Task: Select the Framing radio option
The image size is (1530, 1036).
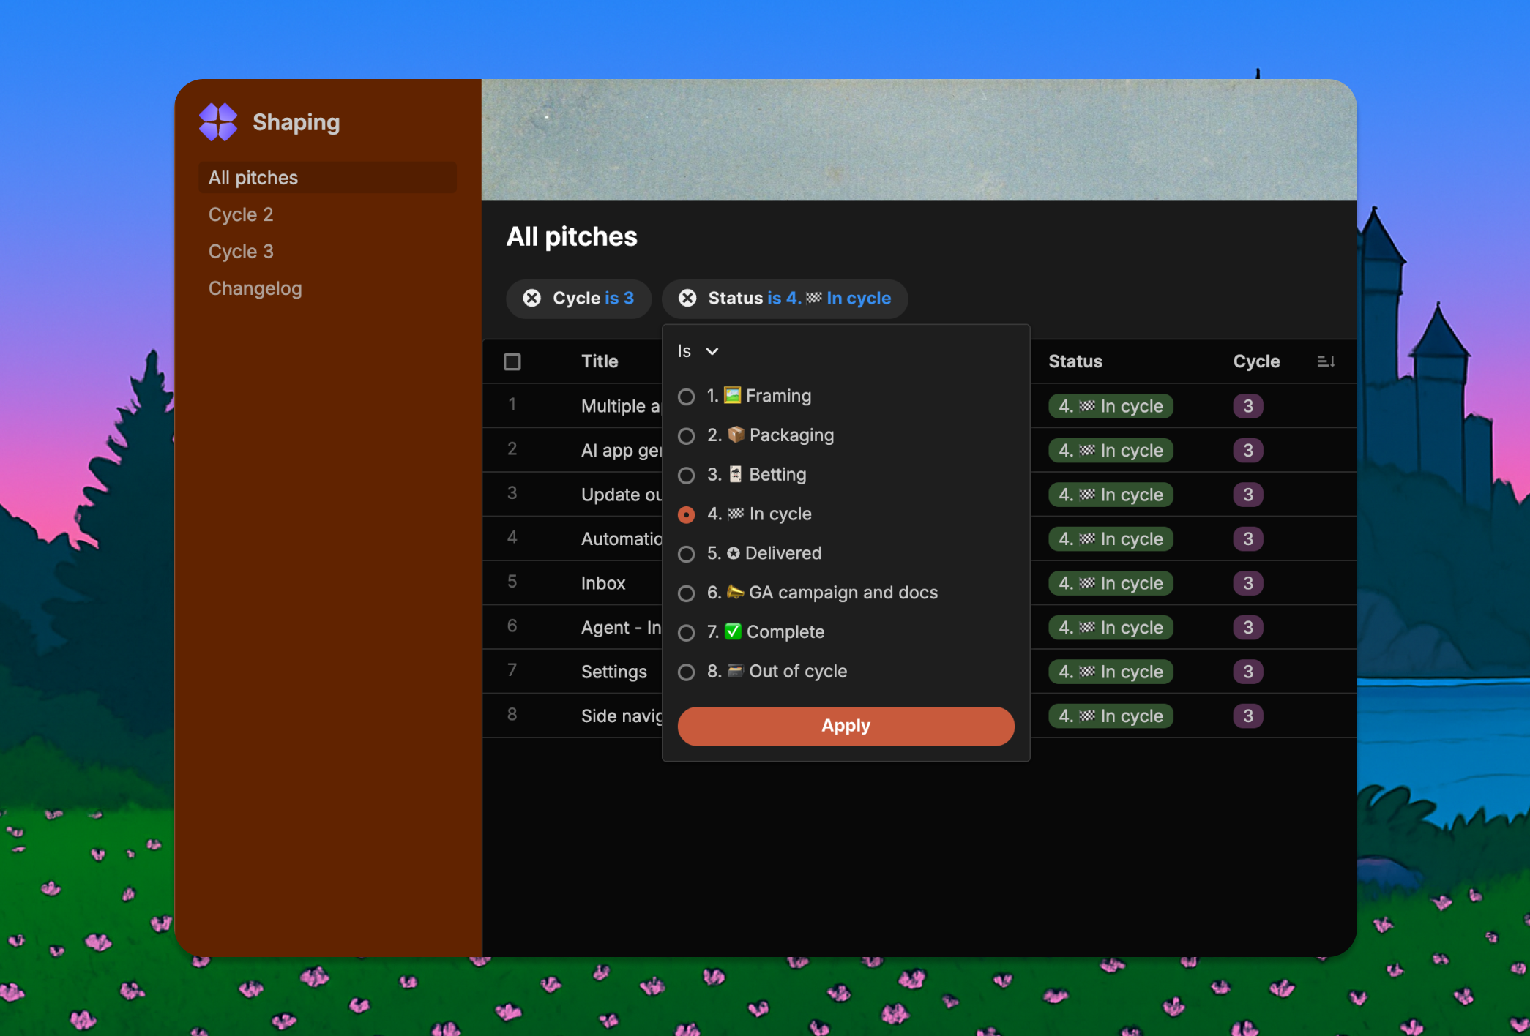Action: [x=687, y=397]
